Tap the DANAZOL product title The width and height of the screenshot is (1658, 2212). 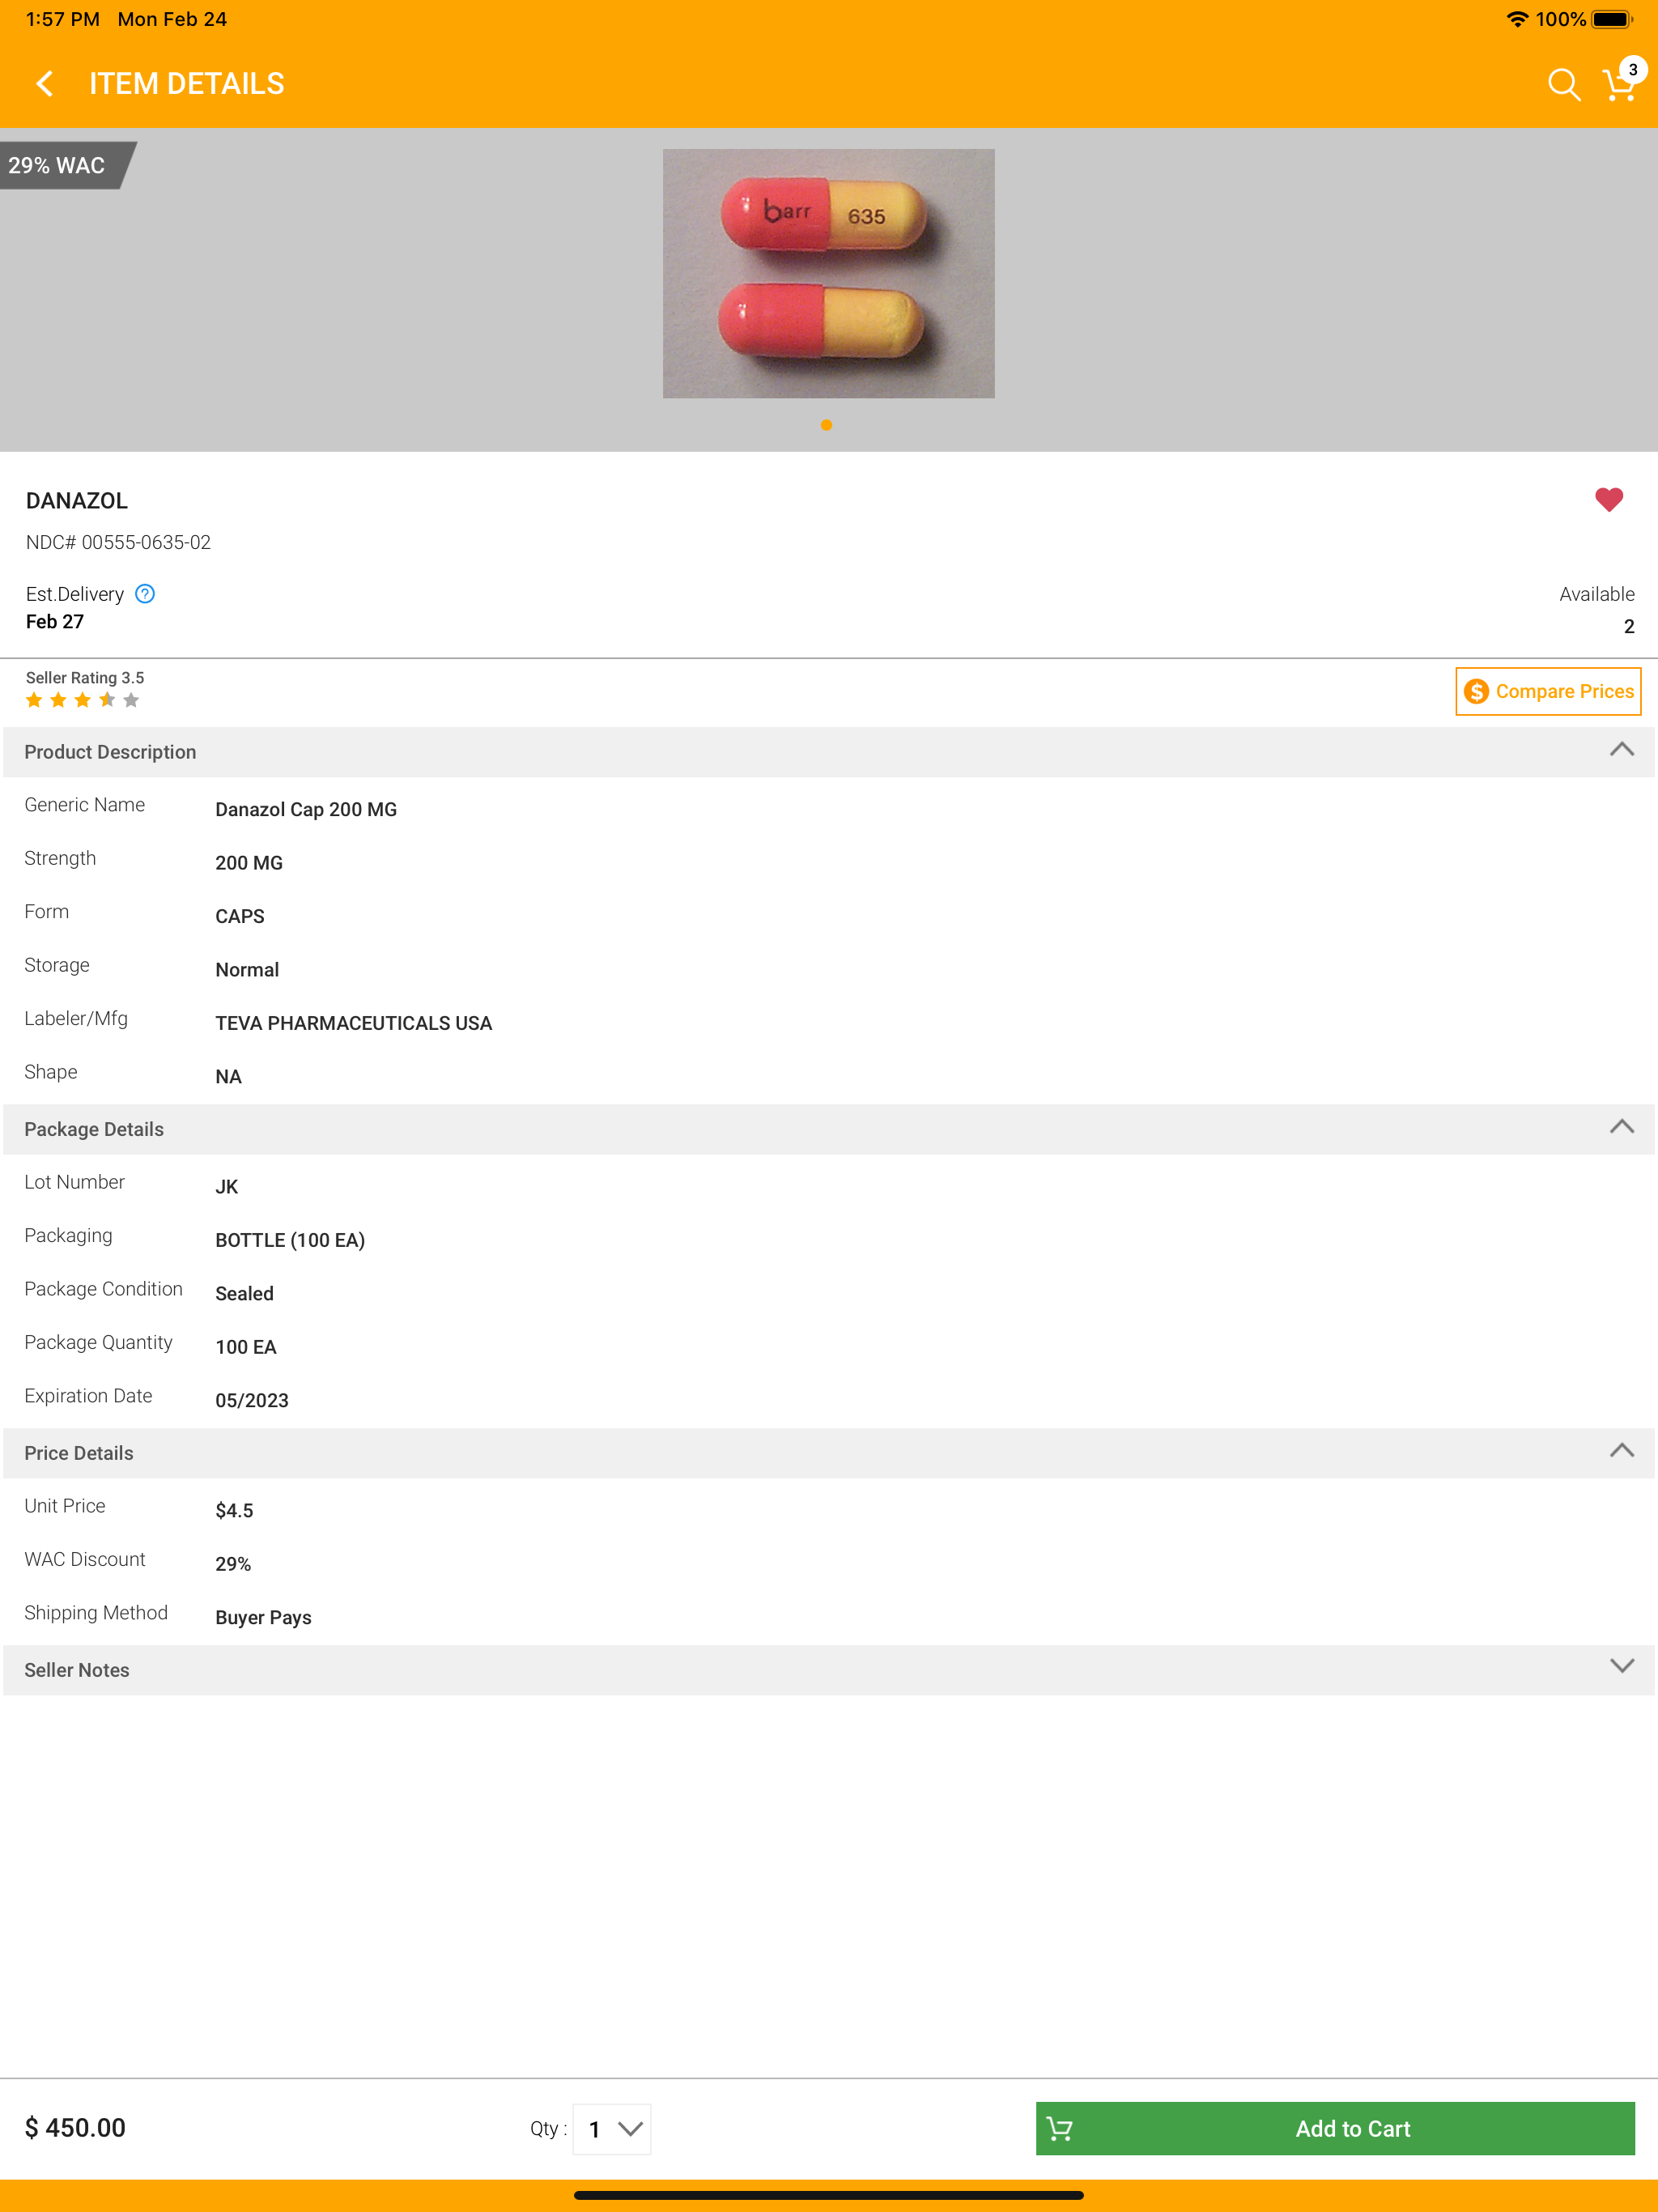pos(77,500)
